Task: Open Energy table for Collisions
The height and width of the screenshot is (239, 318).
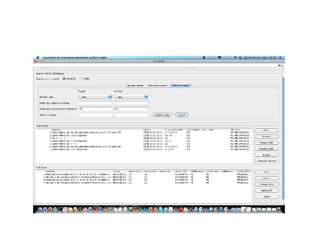Action: (267, 184)
